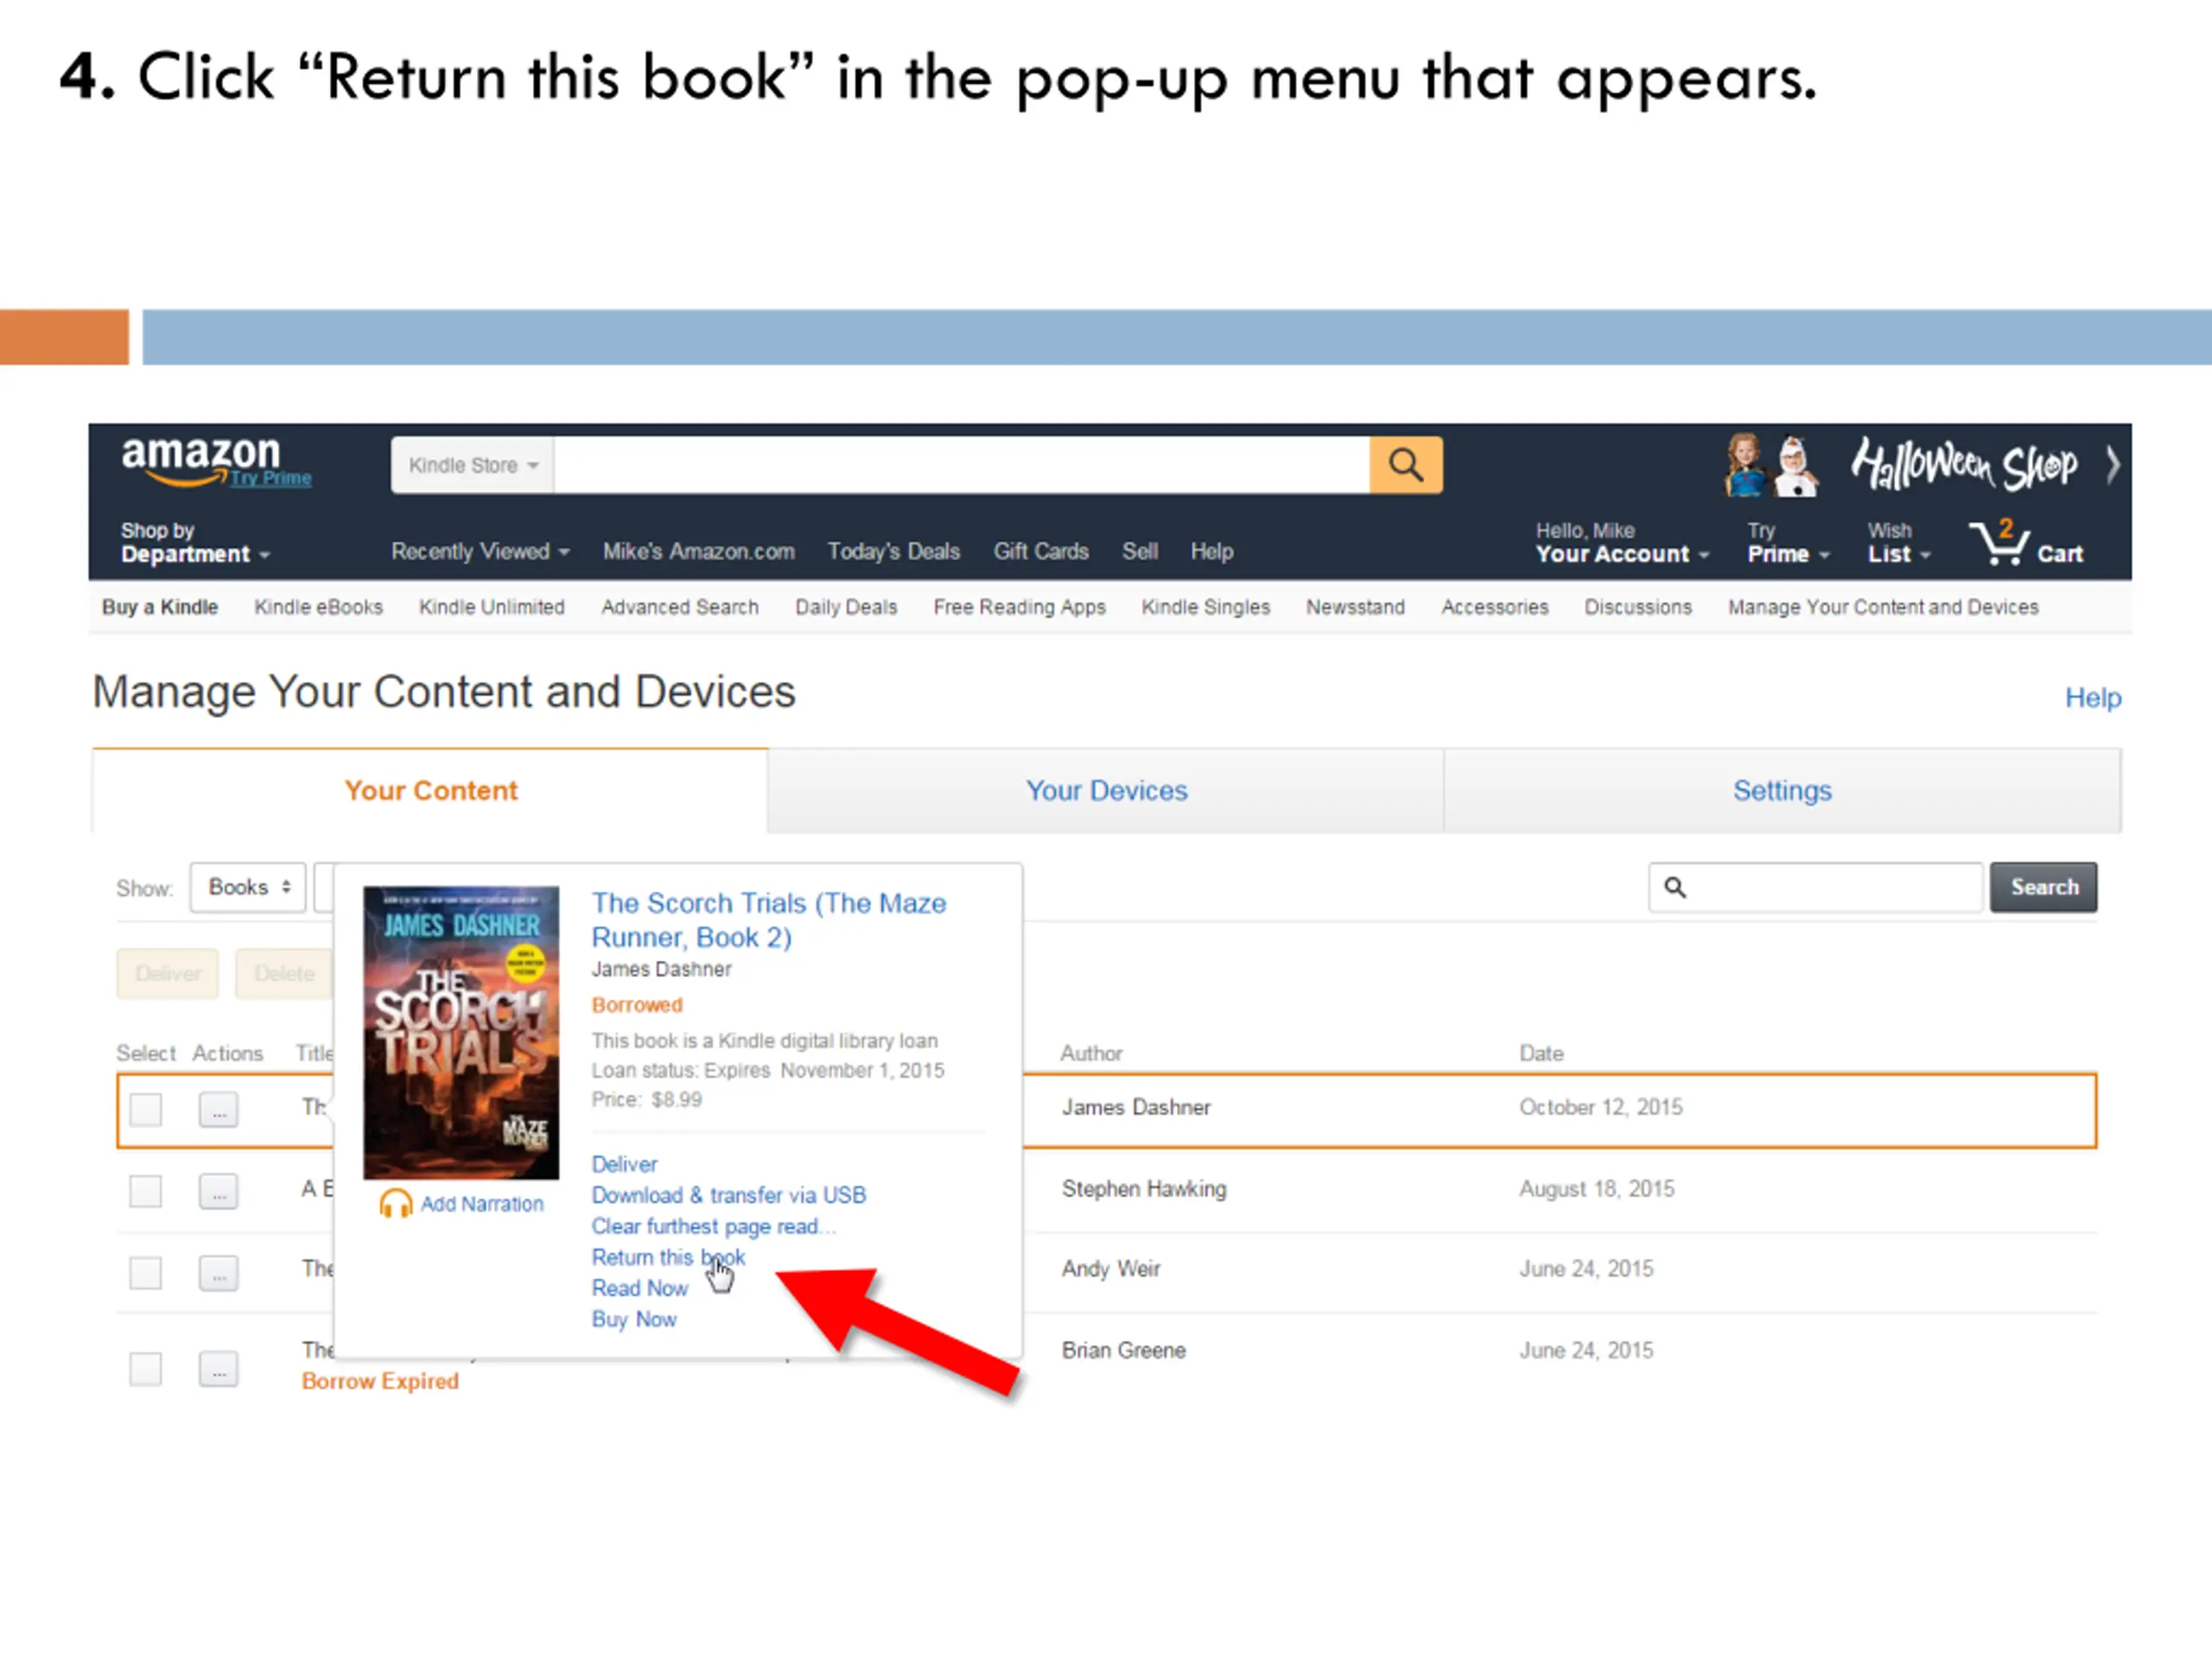Click Gift Cards link

(x=1041, y=552)
